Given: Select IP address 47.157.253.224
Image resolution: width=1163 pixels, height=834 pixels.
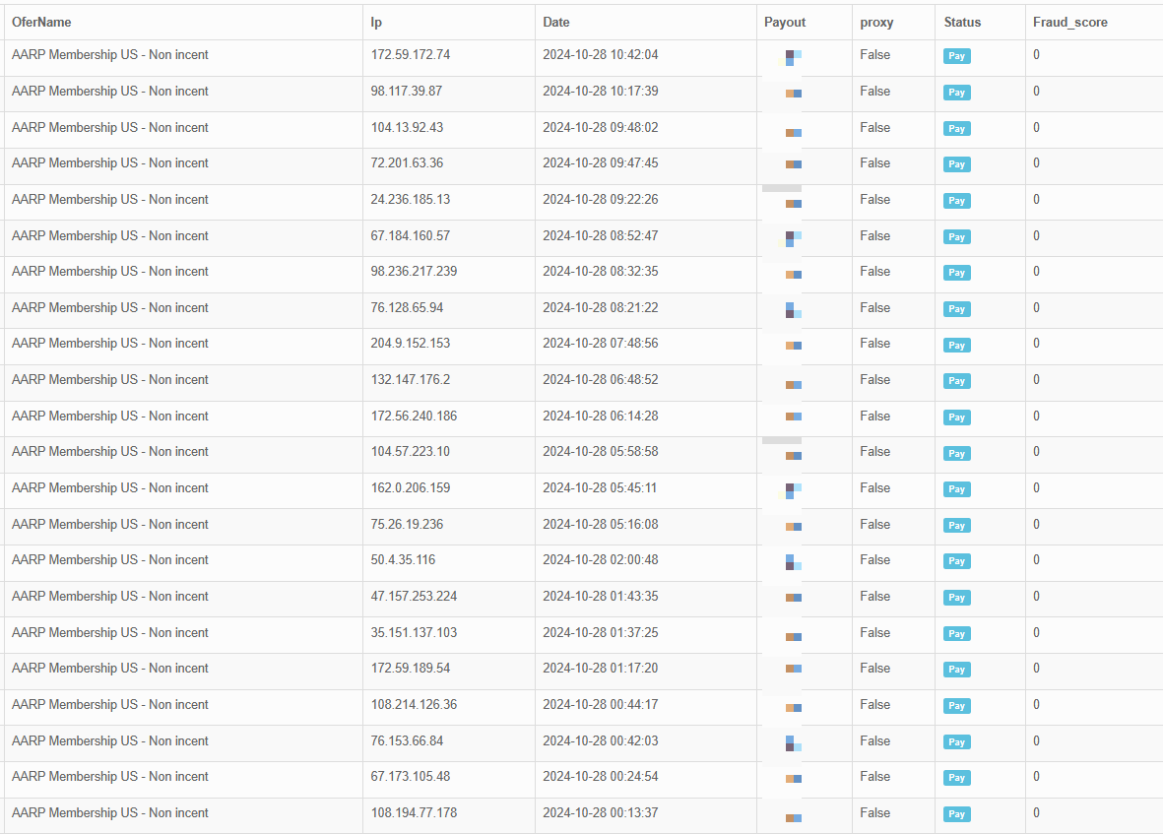Looking at the screenshot, I should click(x=414, y=596).
